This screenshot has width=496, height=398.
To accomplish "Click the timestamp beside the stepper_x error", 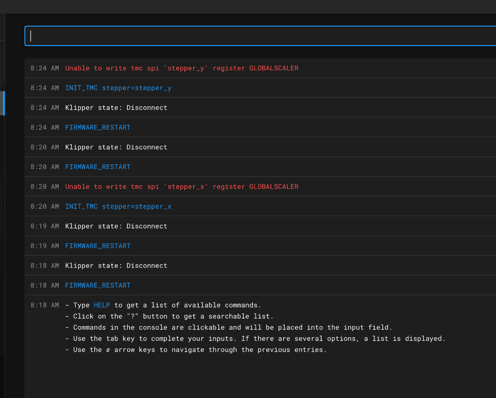I will [45, 187].
